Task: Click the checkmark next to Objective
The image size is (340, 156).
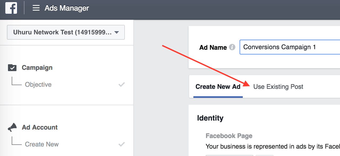Action: [x=121, y=85]
